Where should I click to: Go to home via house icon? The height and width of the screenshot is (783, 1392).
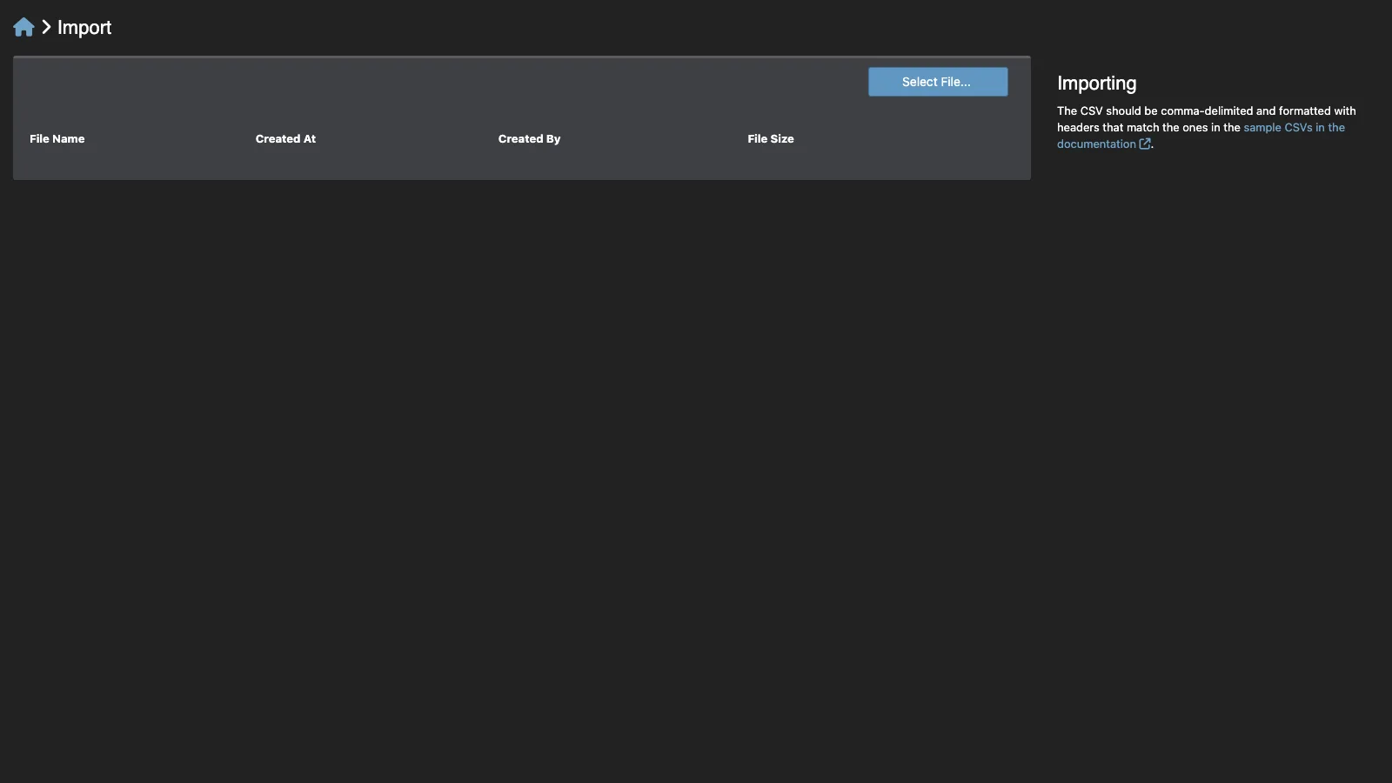pos(23,28)
